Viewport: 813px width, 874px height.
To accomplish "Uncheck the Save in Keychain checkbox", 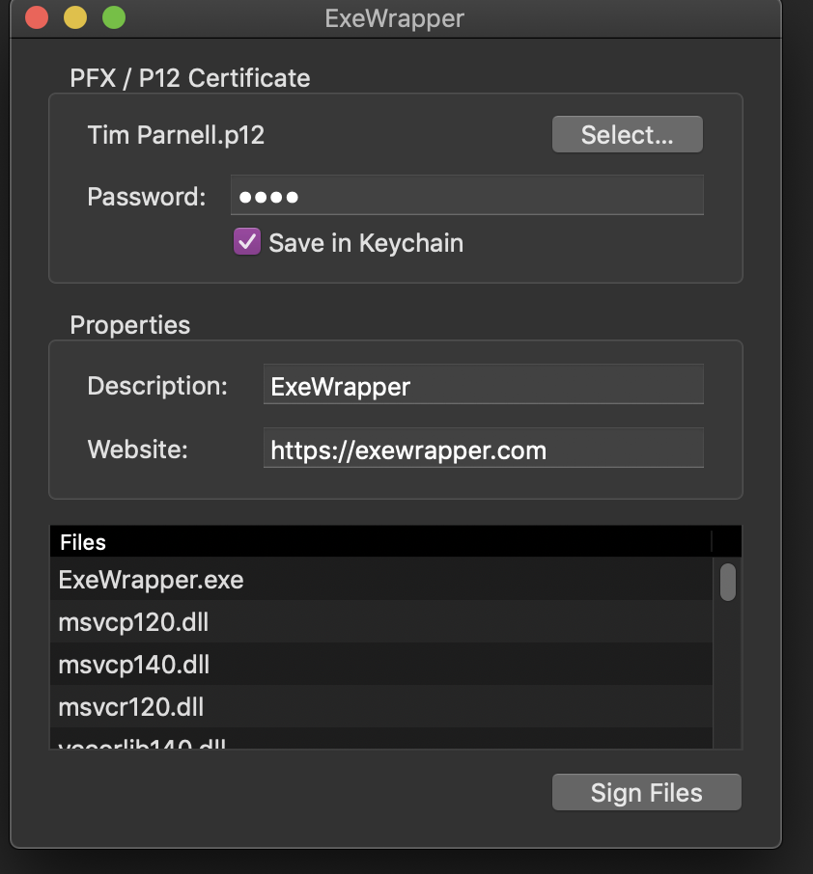I will pyautogui.click(x=247, y=242).
